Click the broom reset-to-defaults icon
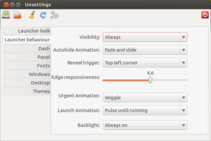Viewport: 211px width, 141px height. point(32,15)
